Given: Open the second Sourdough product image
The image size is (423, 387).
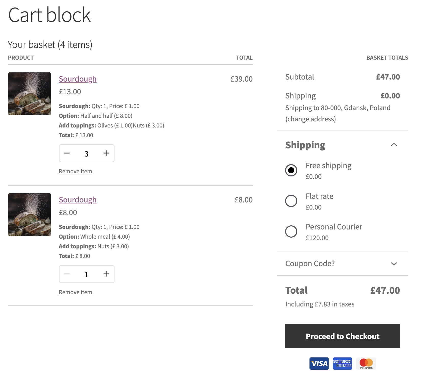Looking at the screenshot, I should 30,215.
